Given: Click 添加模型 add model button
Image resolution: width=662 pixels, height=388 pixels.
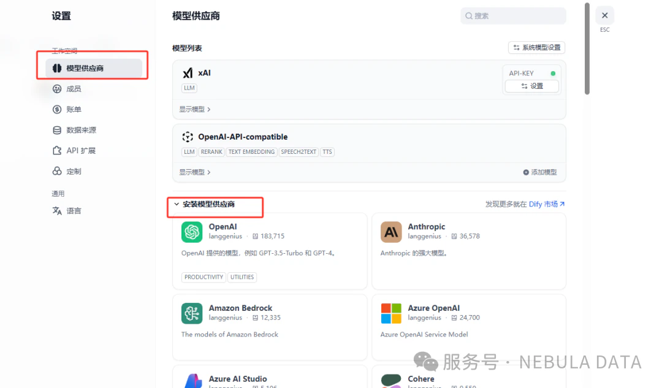Looking at the screenshot, I should (x=540, y=172).
